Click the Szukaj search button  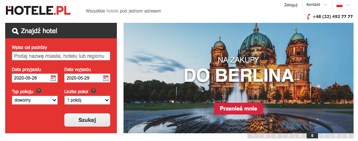click(x=87, y=120)
